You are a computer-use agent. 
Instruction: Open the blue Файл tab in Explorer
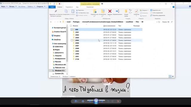click(52, 7)
